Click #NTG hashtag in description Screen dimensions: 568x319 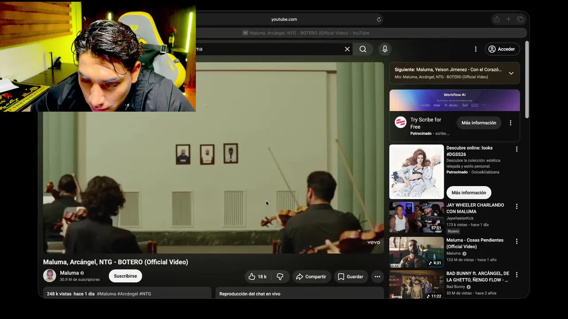click(145, 294)
